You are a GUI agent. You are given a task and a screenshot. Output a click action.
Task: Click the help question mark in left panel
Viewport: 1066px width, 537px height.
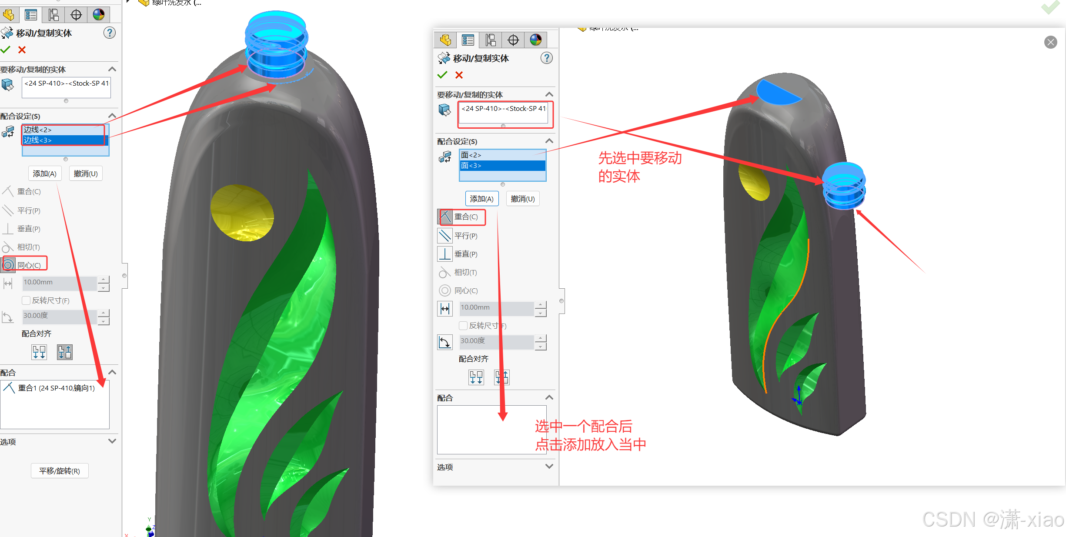[x=110, y=33]
